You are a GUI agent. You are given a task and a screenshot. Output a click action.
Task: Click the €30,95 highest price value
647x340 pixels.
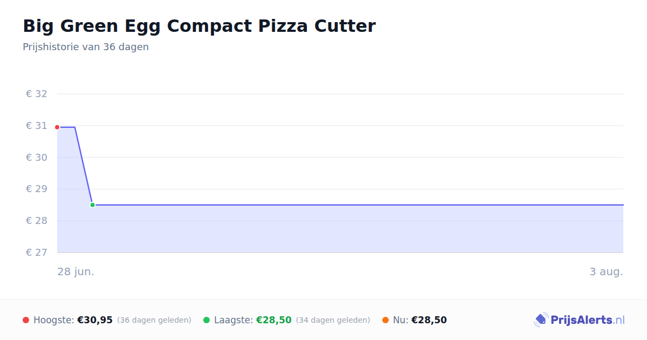point(95,320)
